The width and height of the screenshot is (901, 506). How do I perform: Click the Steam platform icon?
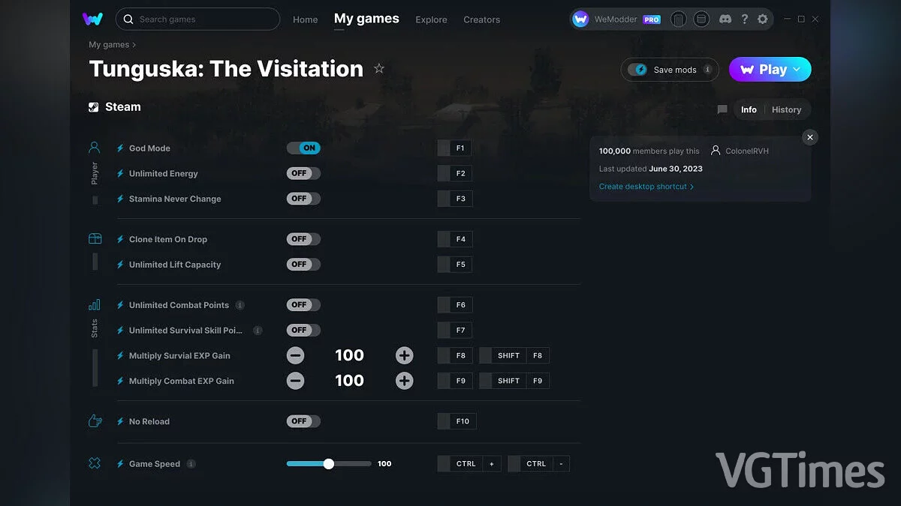coord(94,106)
